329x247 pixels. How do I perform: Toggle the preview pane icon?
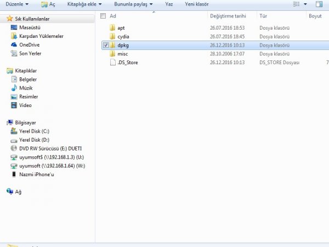(319, 4)
